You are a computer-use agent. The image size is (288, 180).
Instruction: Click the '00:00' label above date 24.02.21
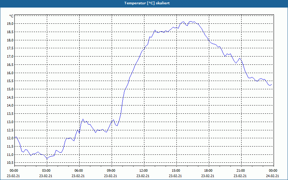[x=274, y=171]
